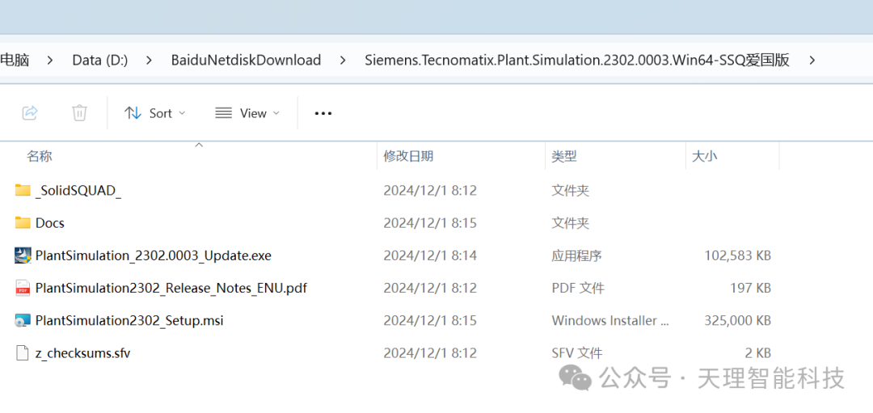Select the _SolidSQUAD_ folder icon
873x413 pixels.
[23, 191]
